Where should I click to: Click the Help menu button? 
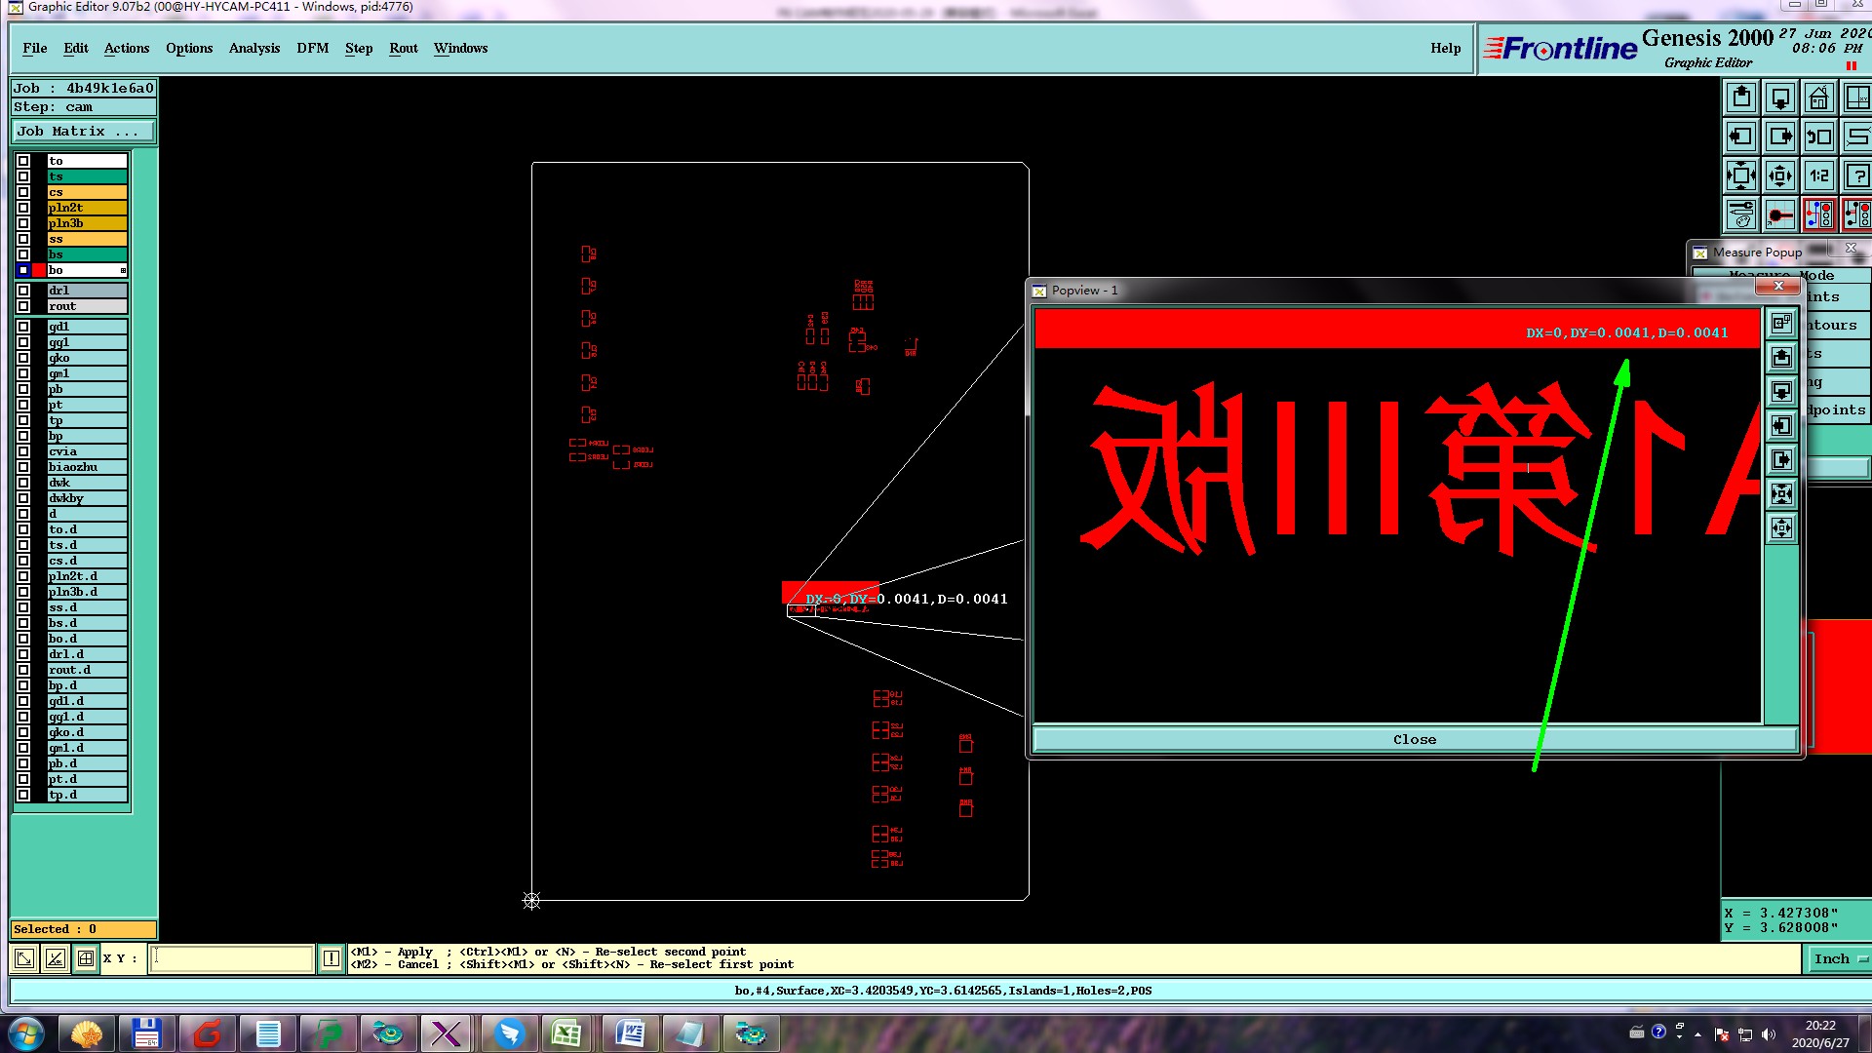coord(1445,48)
